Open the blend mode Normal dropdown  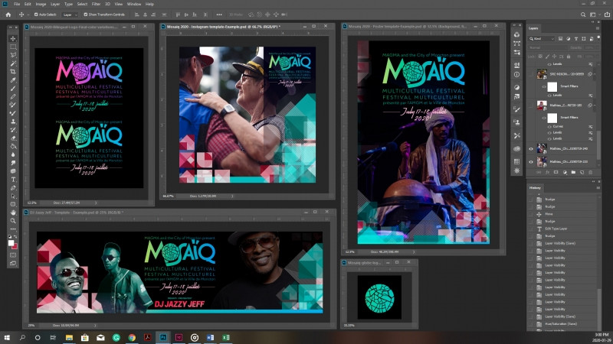tap(547, 47)
